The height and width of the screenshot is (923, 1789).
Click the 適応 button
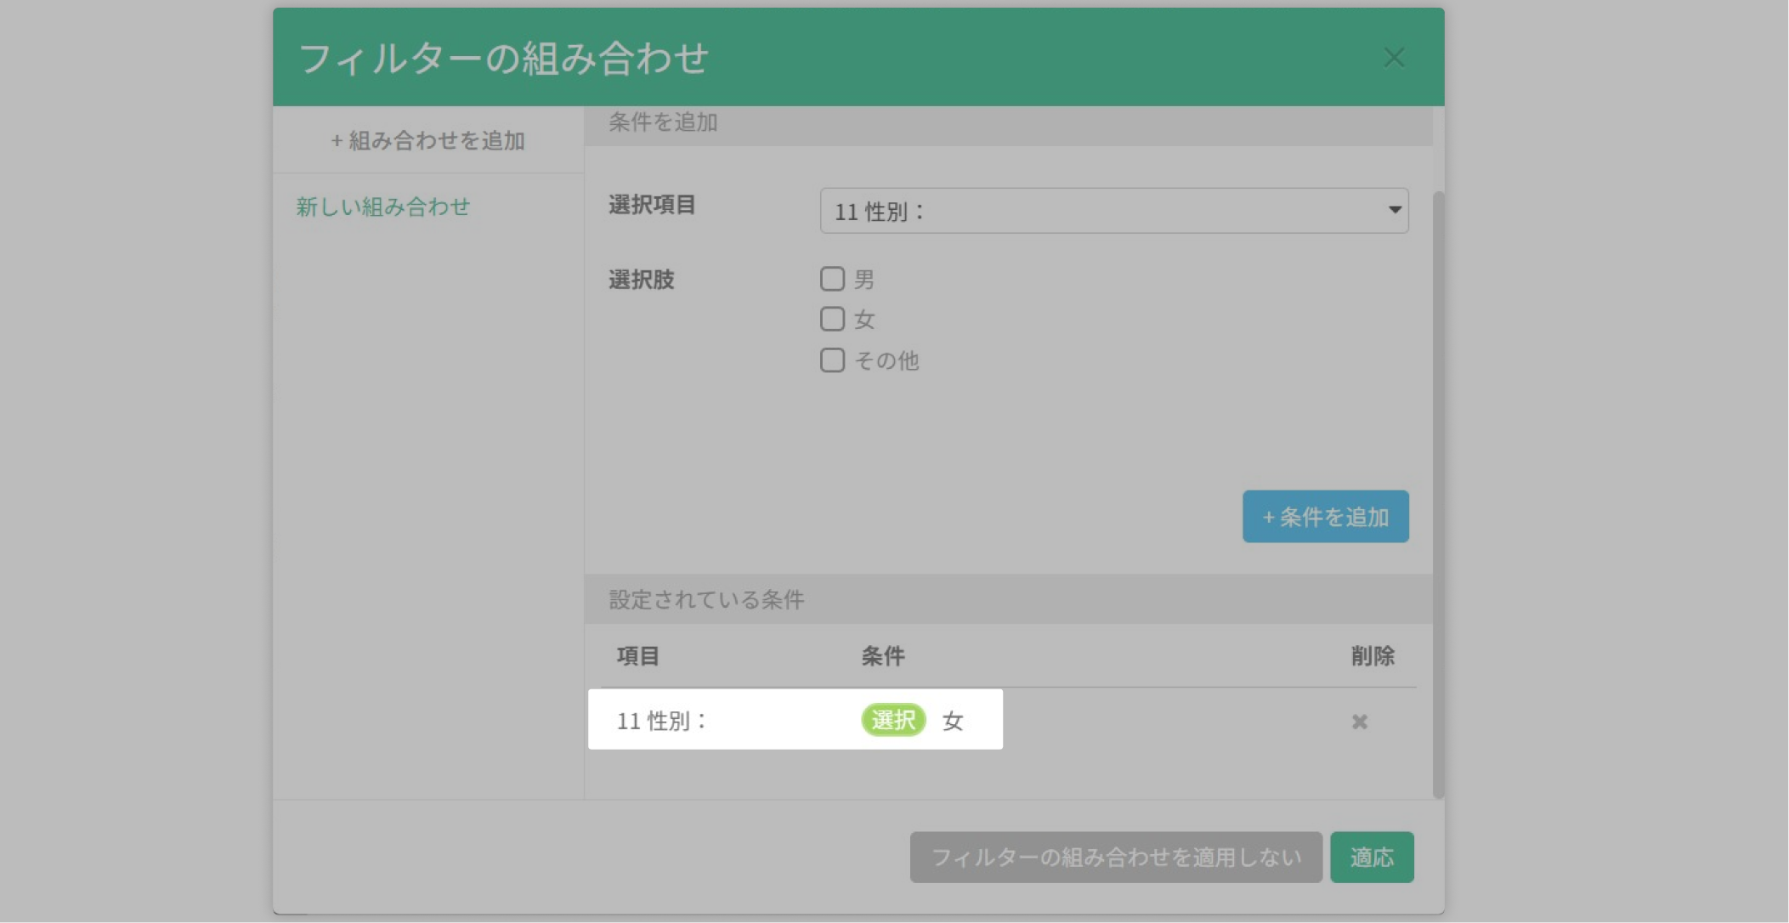(x=1372, y=857)
